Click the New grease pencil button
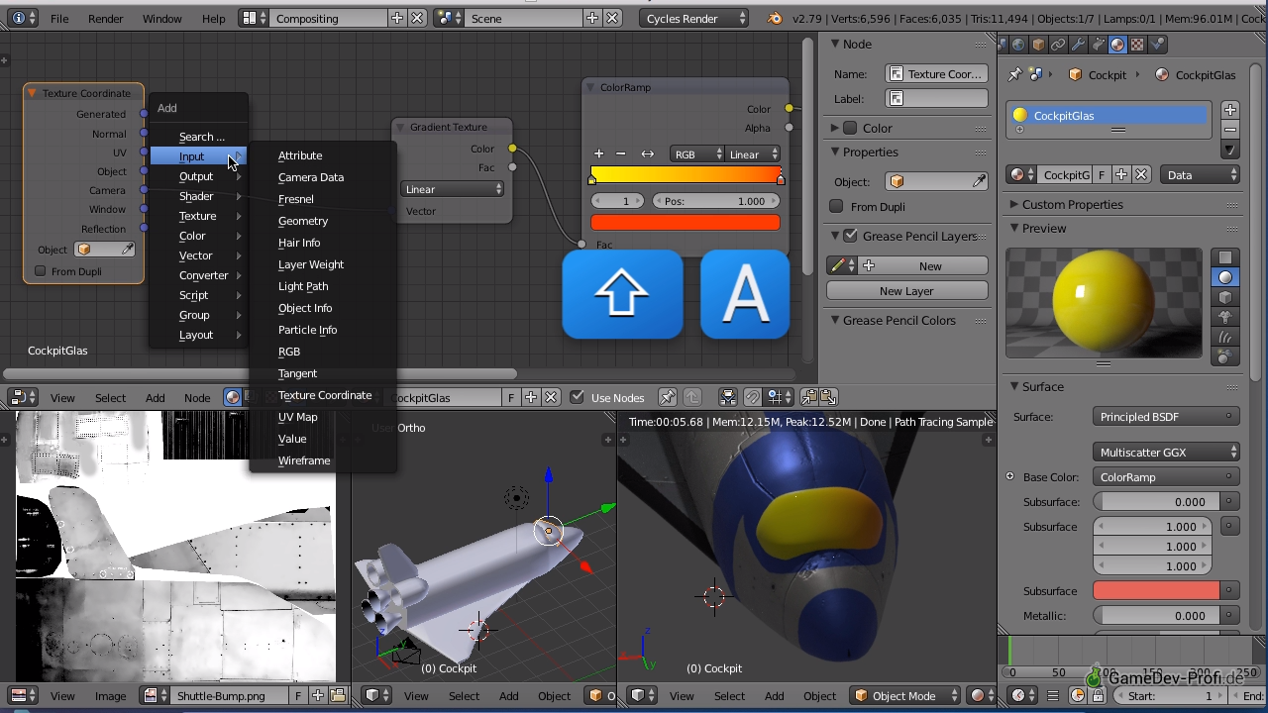 tap(921, 265)
